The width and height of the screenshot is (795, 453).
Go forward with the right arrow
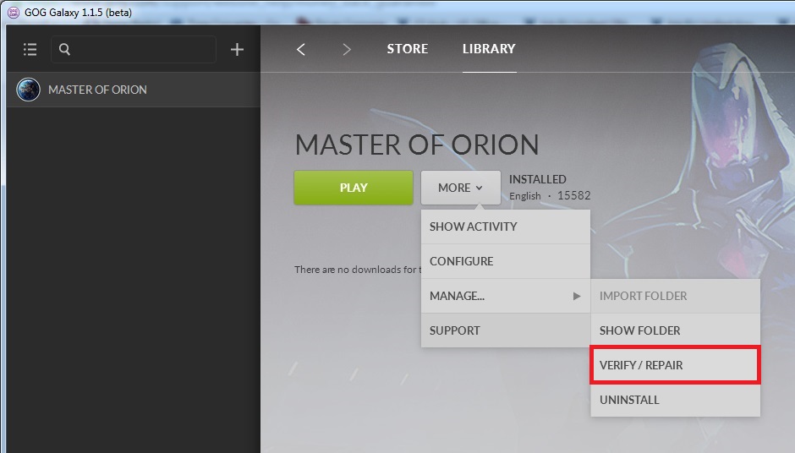346,49
